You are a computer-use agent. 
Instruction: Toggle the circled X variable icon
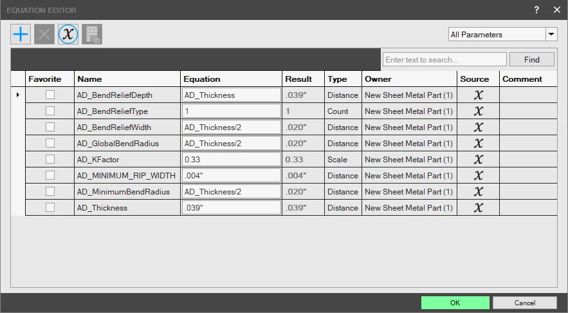[68, 34]
